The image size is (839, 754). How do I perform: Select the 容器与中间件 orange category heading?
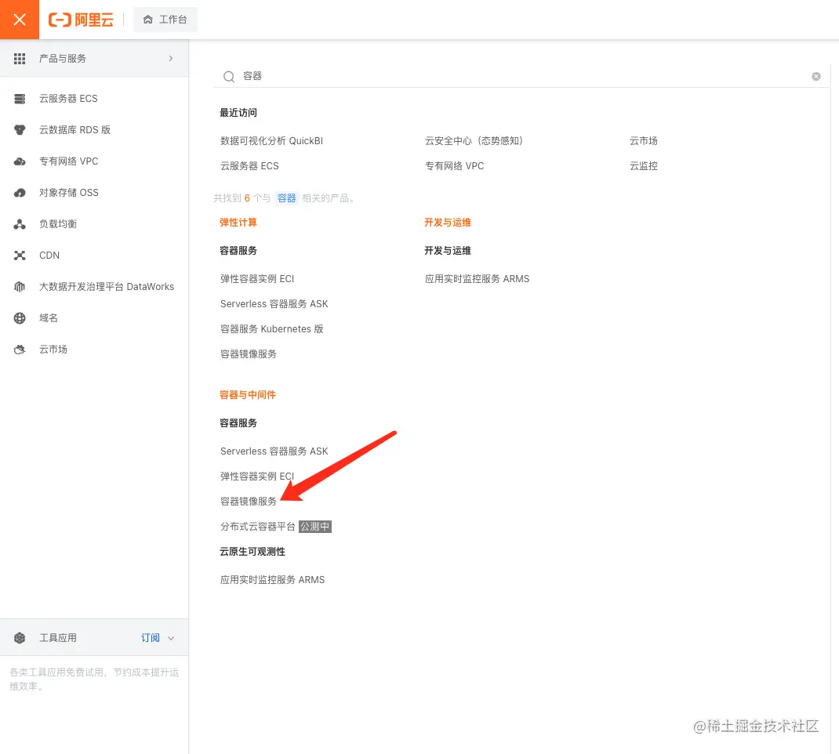pyautogui.click(x=248, y=396)
